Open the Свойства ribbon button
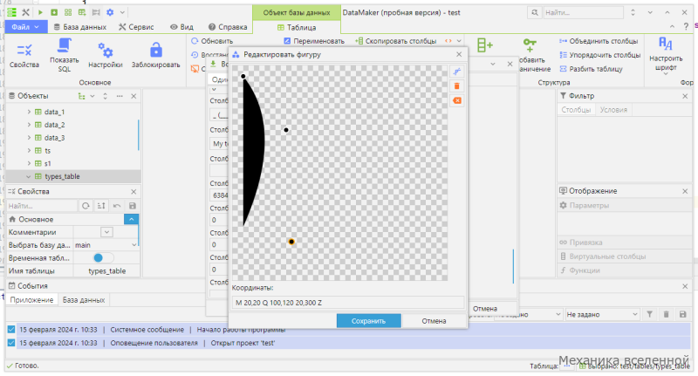This screenshot has height=376, width=698. point(24,55)
